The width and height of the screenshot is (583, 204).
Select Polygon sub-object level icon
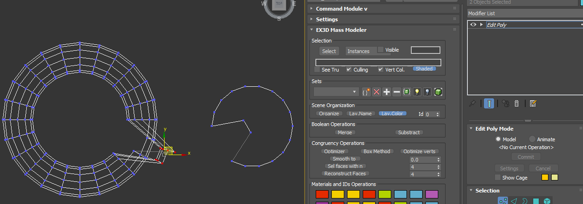(x=536, y=201)
